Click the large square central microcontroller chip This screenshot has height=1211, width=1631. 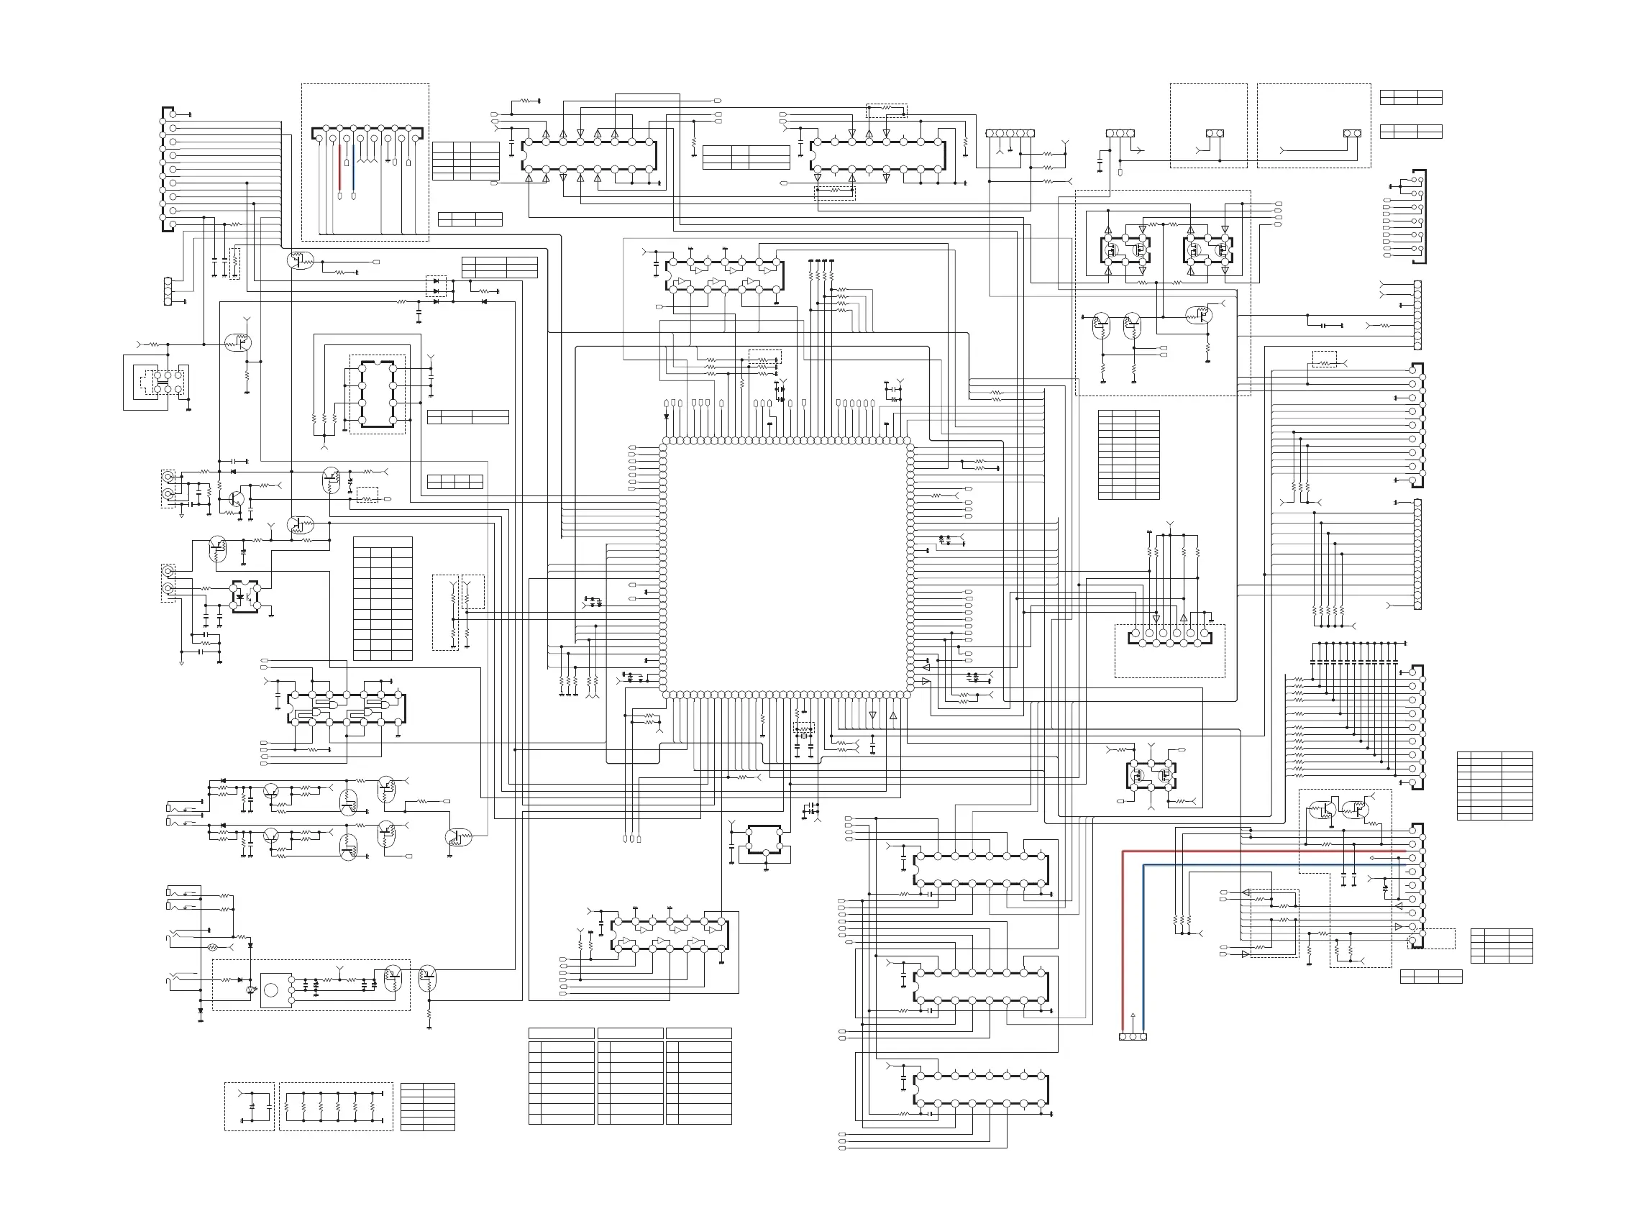click(x=786, y=568)
